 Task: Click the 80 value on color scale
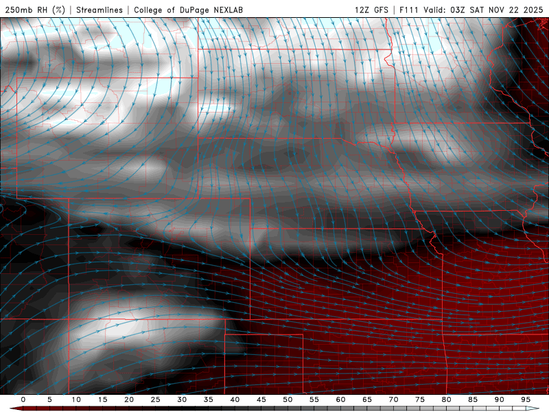447,400
